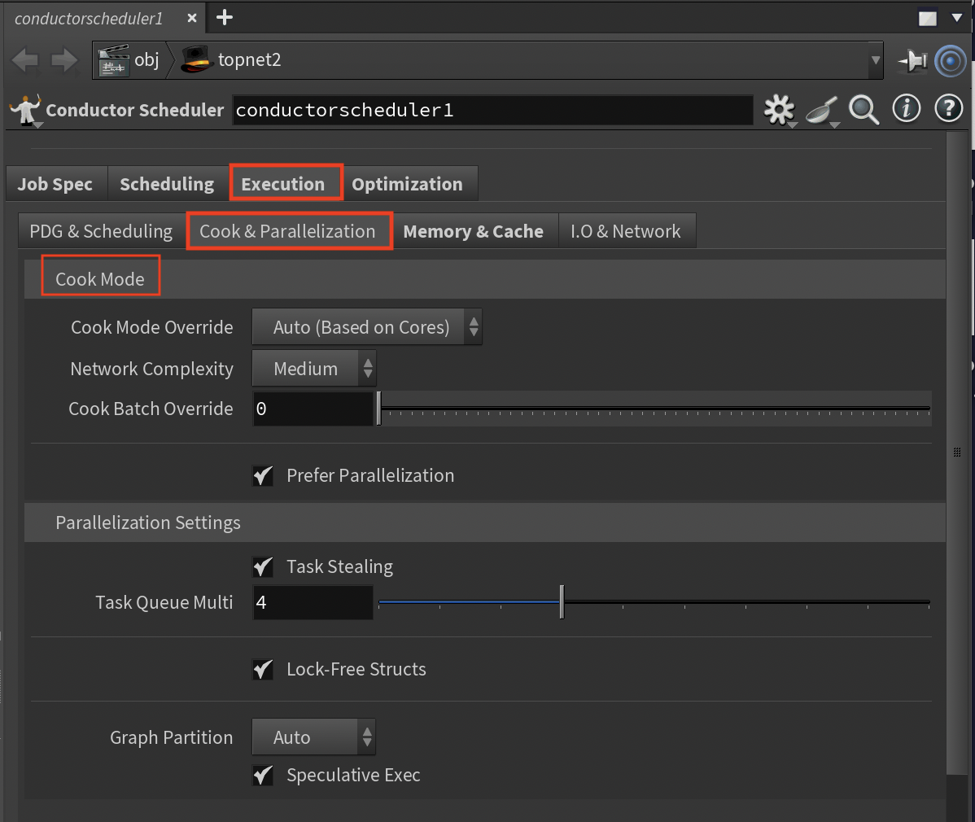Open the pane options triangle menu
The image size is (975, 822).
pyautogui.click(x=957, y=17)
